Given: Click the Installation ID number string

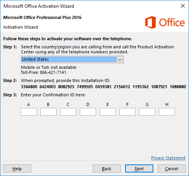Looking at the screenshot, I should tap(103, 87).
